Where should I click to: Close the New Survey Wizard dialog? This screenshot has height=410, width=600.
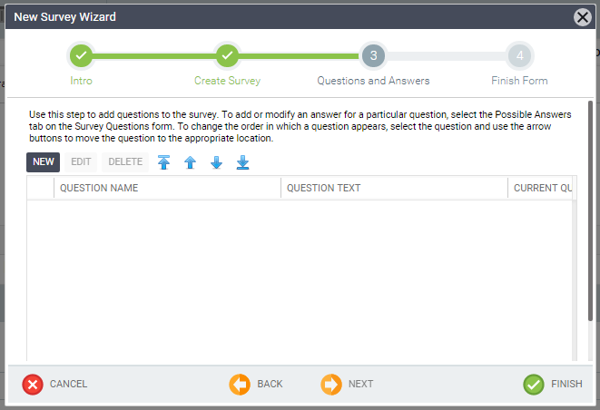583,16
